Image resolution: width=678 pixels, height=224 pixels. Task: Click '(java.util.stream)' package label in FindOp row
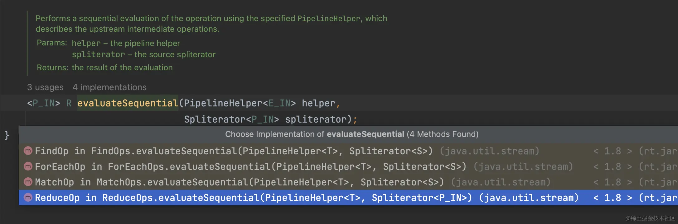489,151
